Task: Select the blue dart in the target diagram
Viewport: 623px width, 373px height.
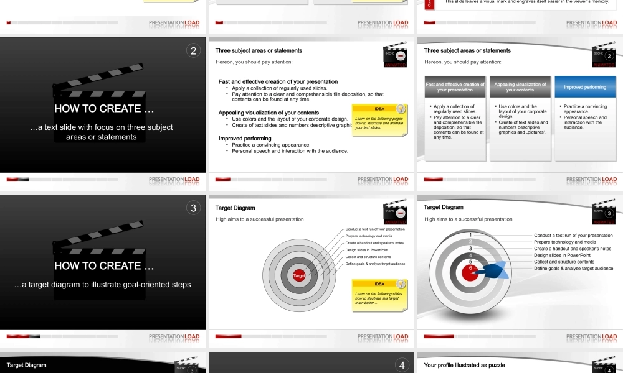Action: click(493, 270)
